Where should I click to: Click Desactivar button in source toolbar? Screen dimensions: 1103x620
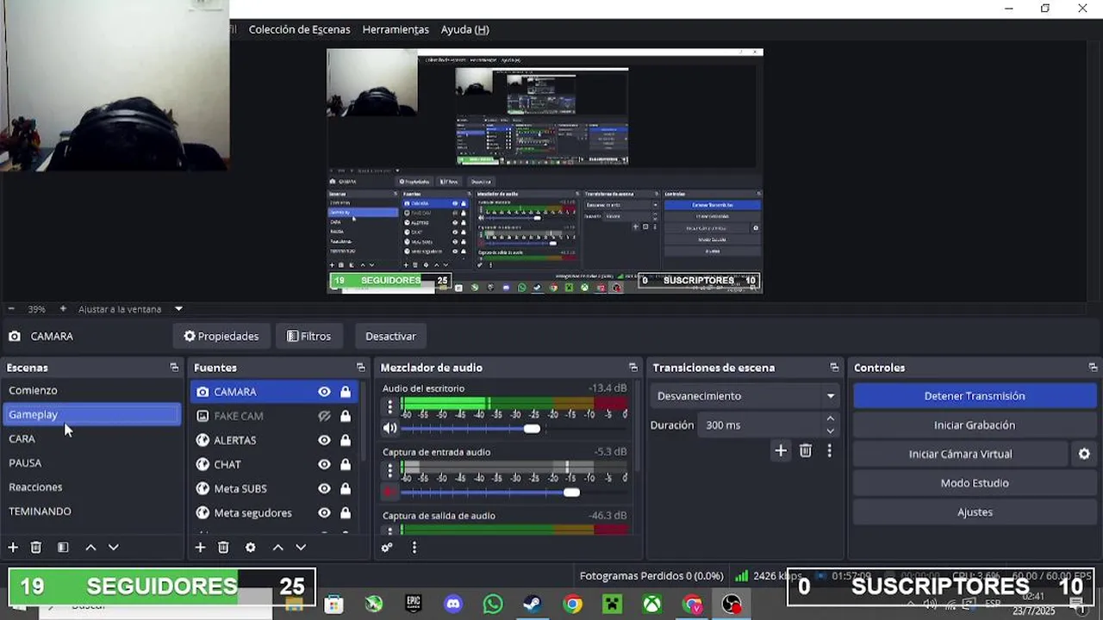[390, 337]
